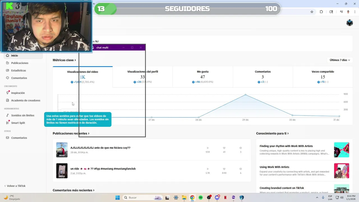Click the play-count icon showing 939

(208, 148)
